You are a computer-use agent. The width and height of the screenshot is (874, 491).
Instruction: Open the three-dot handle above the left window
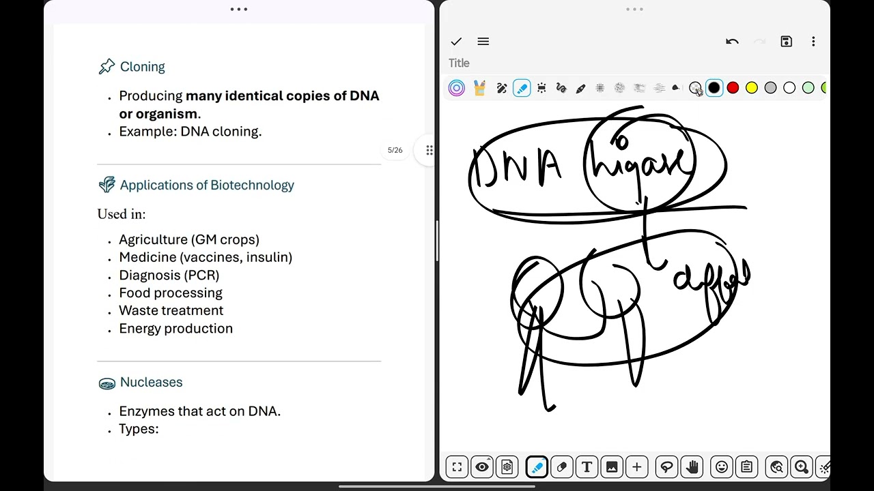point(239,9)
